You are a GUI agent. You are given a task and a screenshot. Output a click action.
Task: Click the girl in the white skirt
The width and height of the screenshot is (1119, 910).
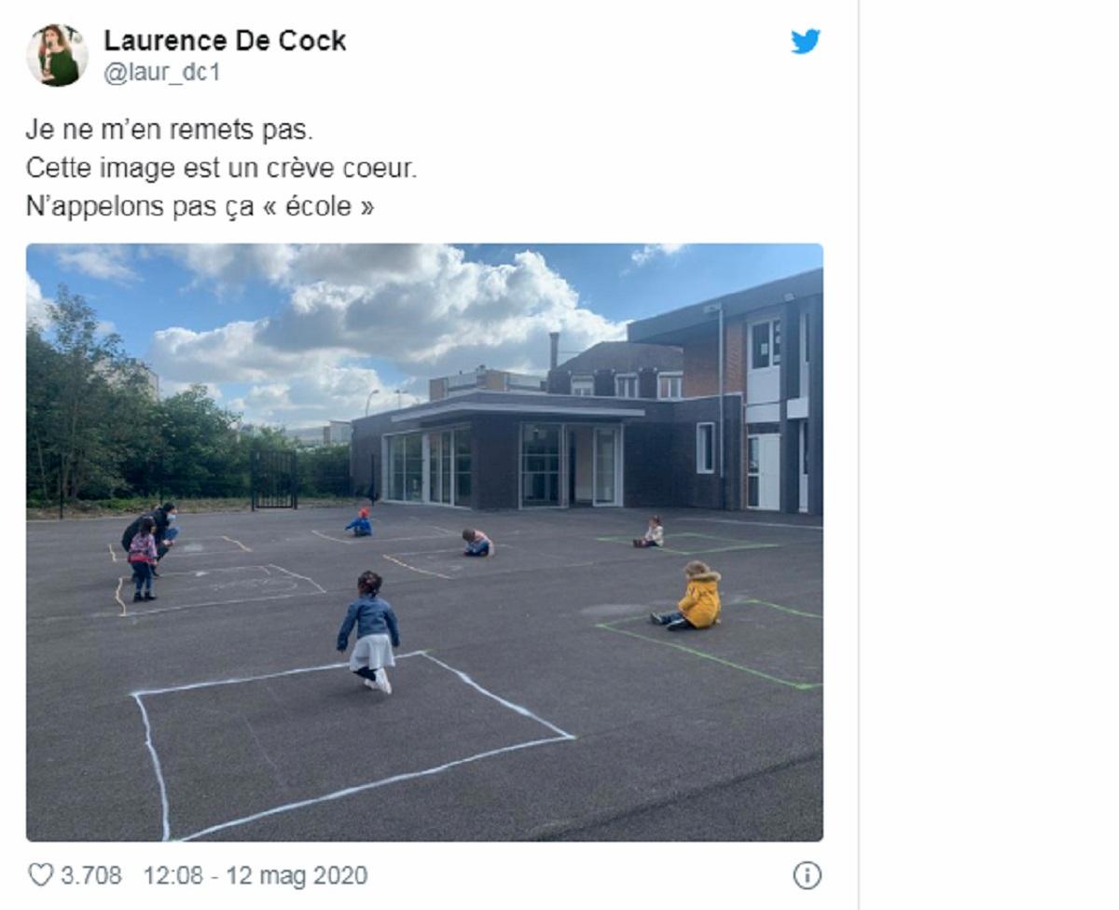click(372, 631)
